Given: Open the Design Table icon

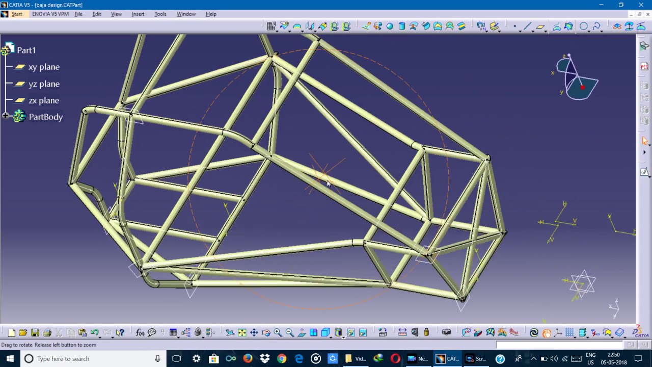Looking at the screenshot, I should pyautogui.click(x=173, y=333).
